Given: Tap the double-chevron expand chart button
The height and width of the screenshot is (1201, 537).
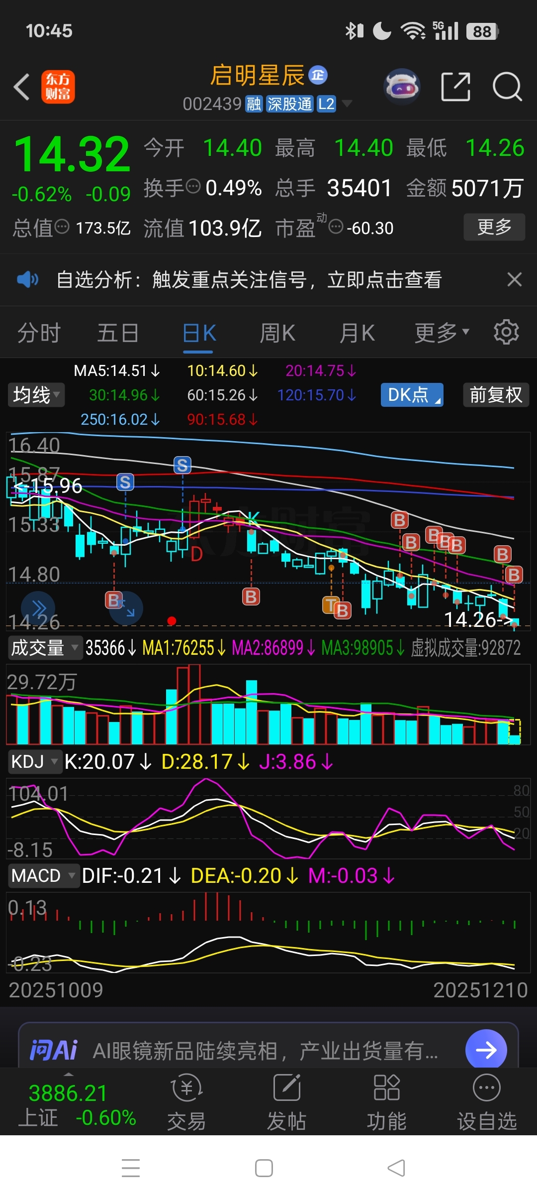Looking at the screenshot, I should coord(38,608).
